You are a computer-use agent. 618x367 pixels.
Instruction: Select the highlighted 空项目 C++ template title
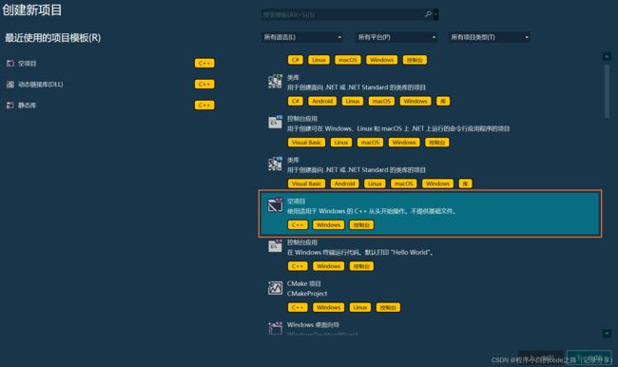[296, 201]
